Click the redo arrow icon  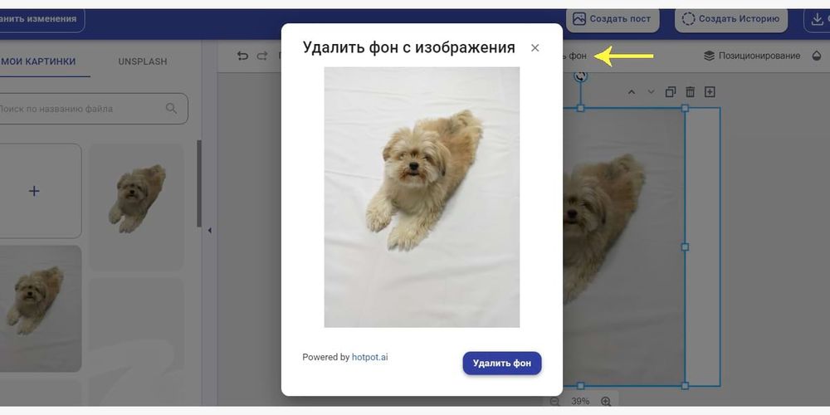tap(262, 56)
